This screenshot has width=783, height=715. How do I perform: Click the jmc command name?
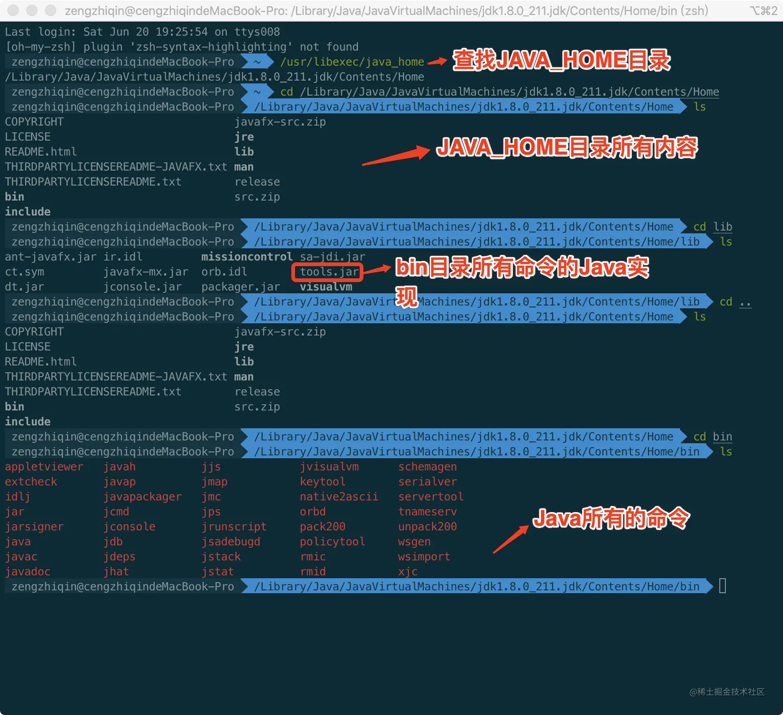pyautogui.click(x=211, y=497)
